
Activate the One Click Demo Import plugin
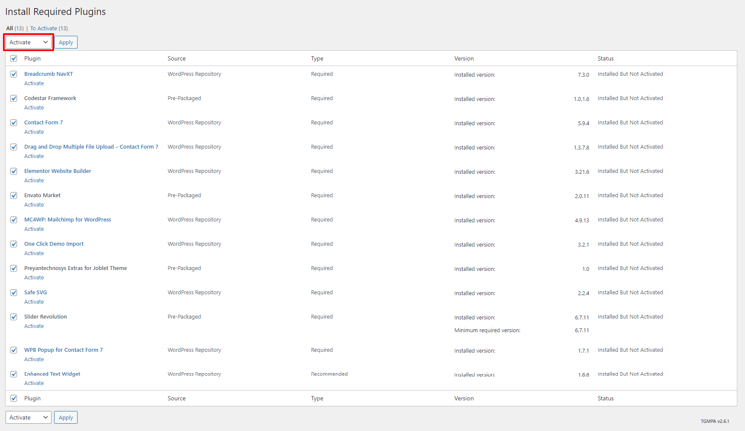pyautogui.click(x=34, y=253)
